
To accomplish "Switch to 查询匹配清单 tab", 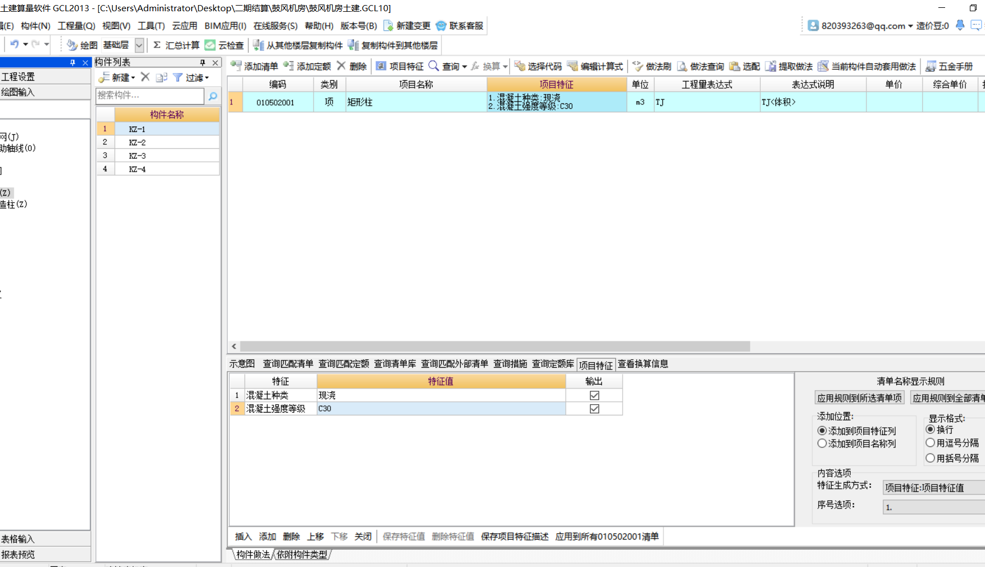I will pyautogui.click(x=288, y=364).
